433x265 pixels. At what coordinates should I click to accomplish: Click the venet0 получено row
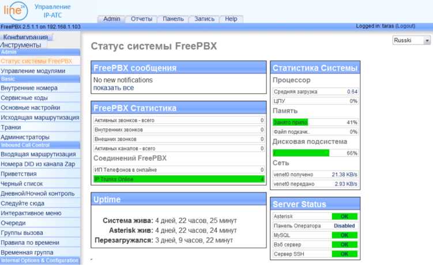click(x=315, y=175)
